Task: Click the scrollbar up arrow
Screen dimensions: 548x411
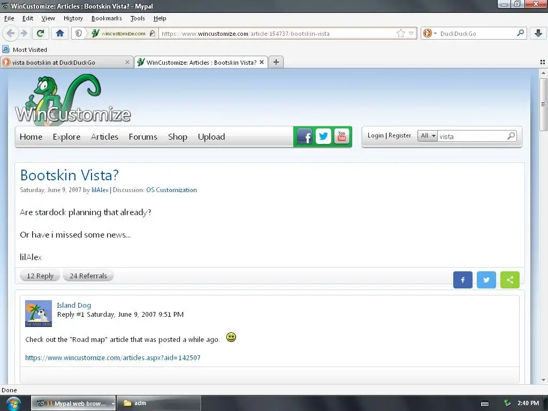Action: pos(543,73)
